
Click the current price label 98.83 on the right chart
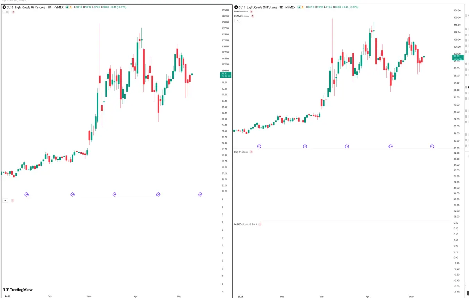tap(458, 58)
